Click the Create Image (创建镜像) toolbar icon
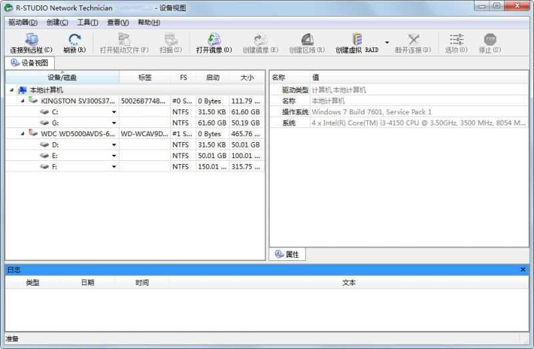This screenshot has width=534, height=349. (x=260, y=39)
